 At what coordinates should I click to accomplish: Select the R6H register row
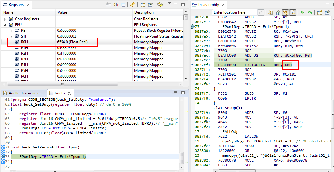click(x=92, y=77)
